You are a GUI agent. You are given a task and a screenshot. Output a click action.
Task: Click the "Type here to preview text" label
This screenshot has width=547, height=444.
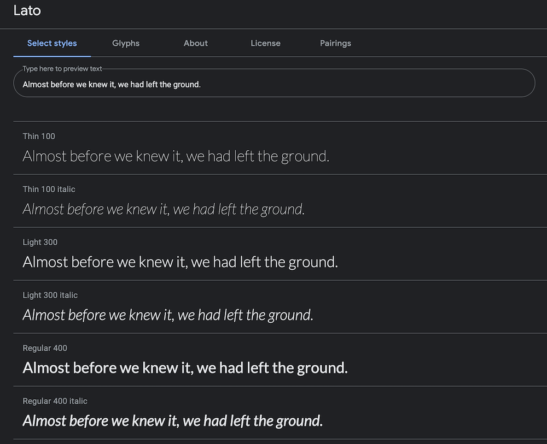tap(62, 69)
